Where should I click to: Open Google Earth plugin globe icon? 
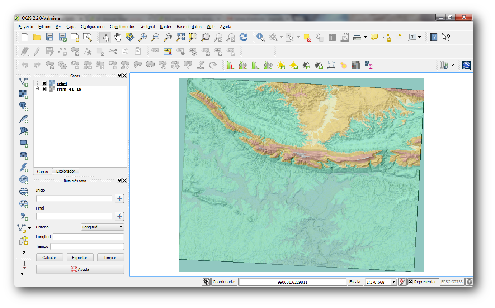pos(466,65)
